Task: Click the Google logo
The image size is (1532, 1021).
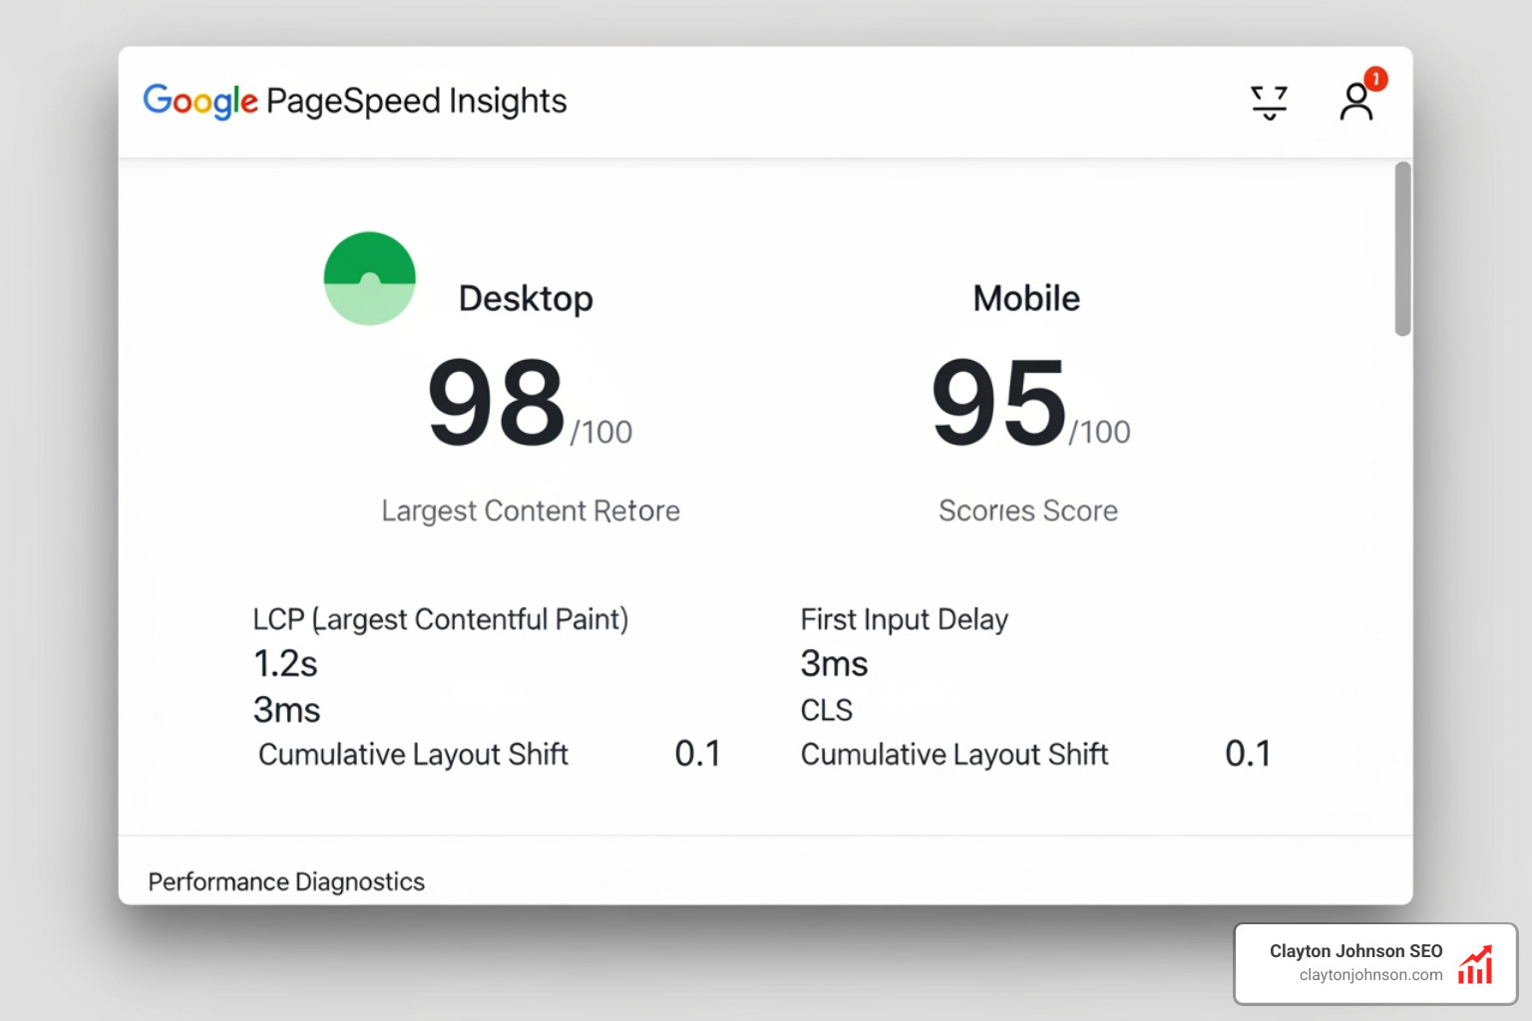Action: 198,101
